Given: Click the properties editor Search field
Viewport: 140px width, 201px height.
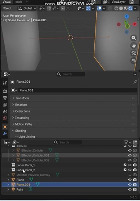Looking at the screenshot, I should [71, 74].
